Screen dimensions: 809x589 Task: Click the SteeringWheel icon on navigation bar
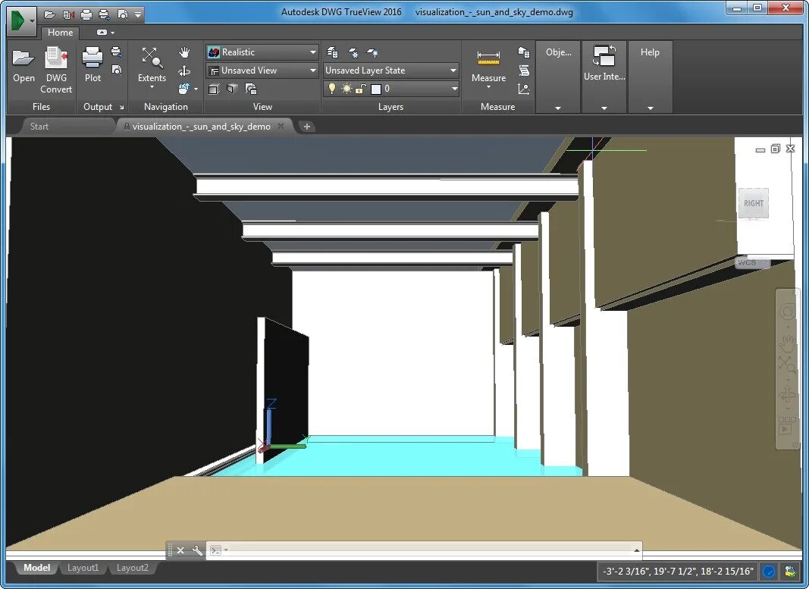point(787,312)
